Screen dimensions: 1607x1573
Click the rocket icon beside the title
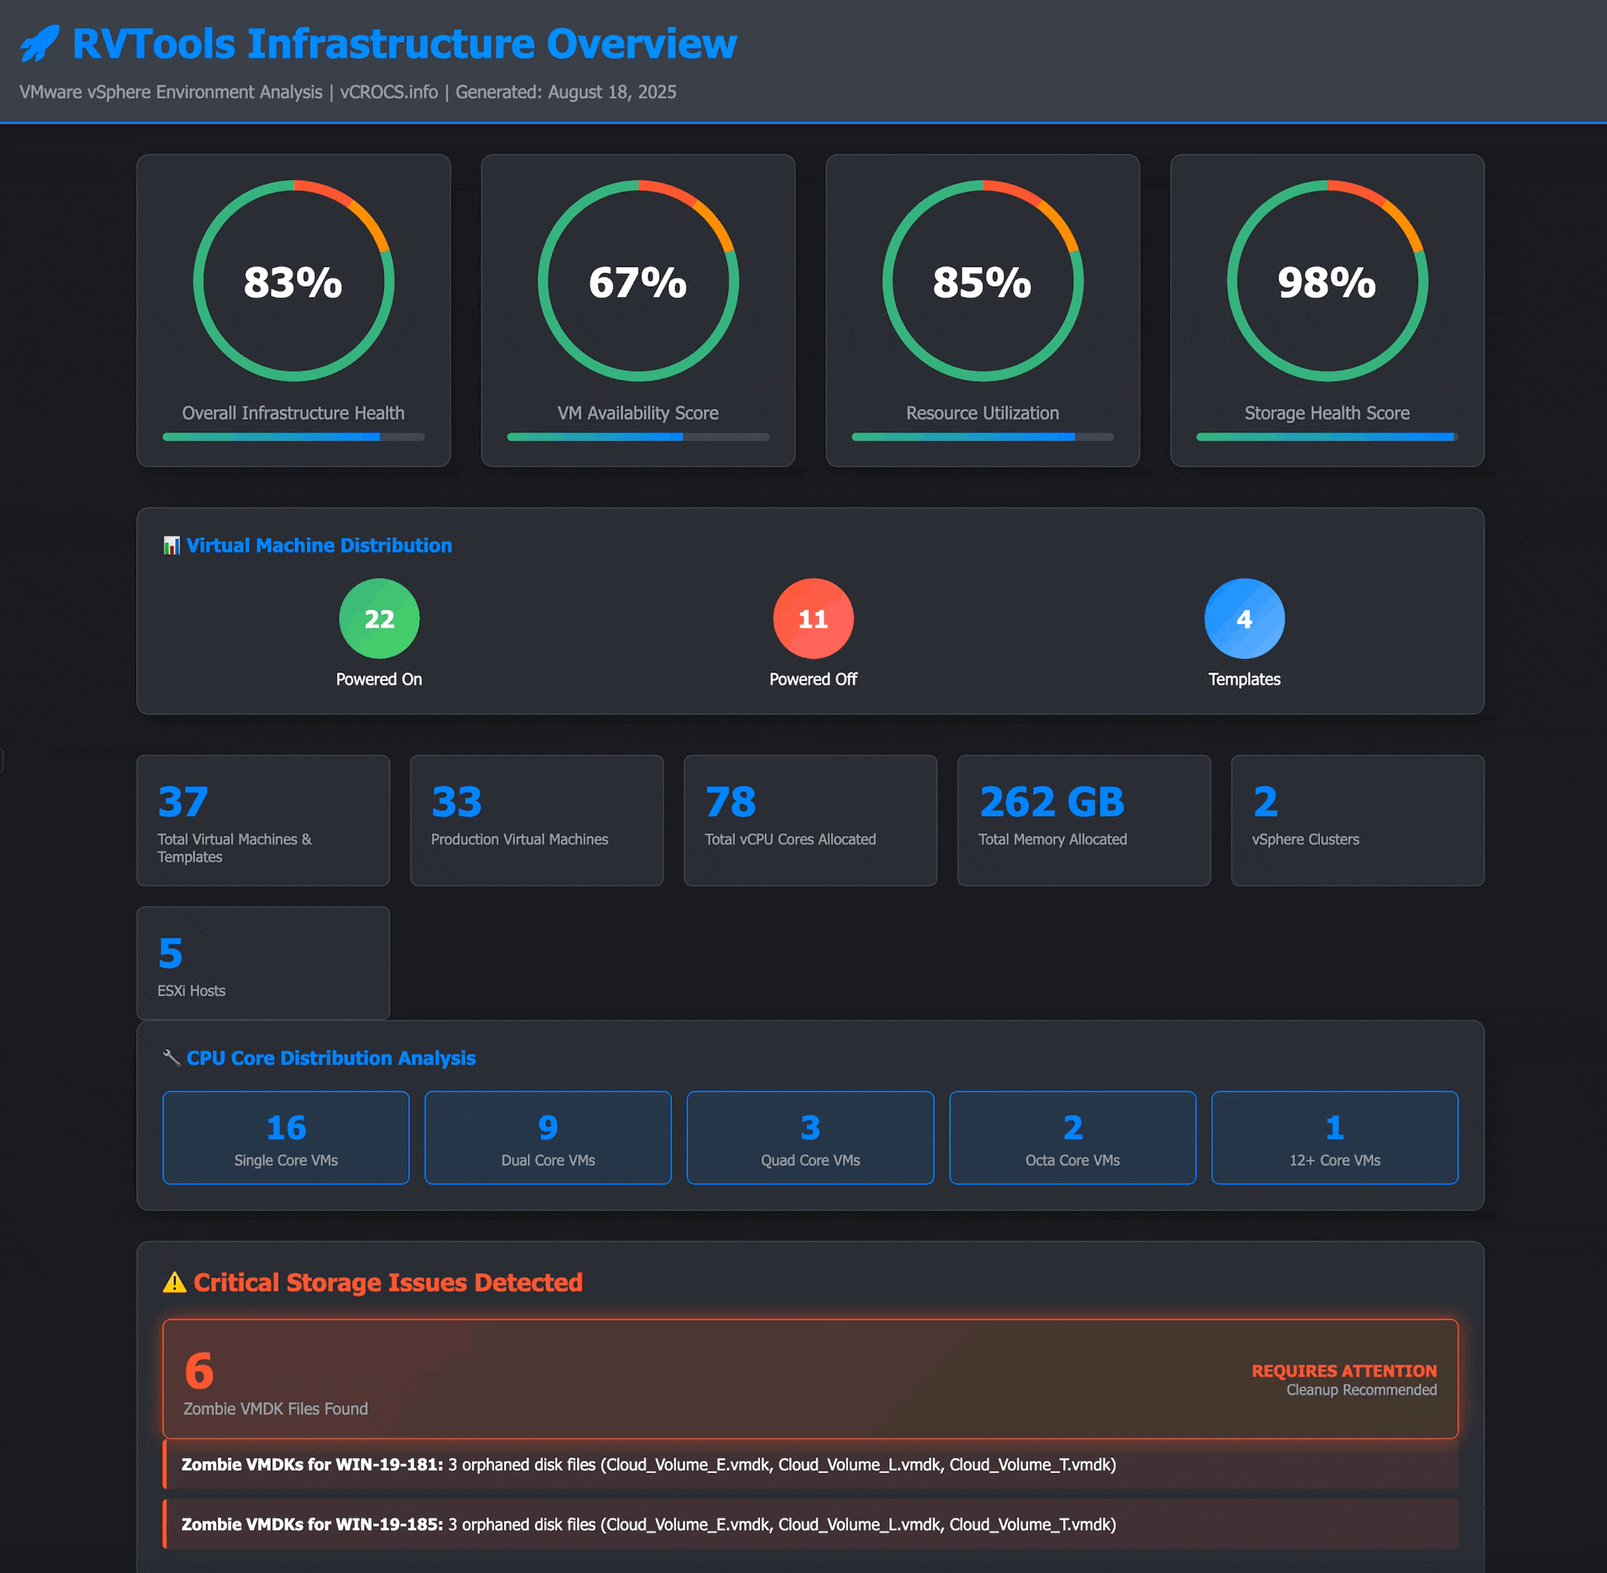39,43
